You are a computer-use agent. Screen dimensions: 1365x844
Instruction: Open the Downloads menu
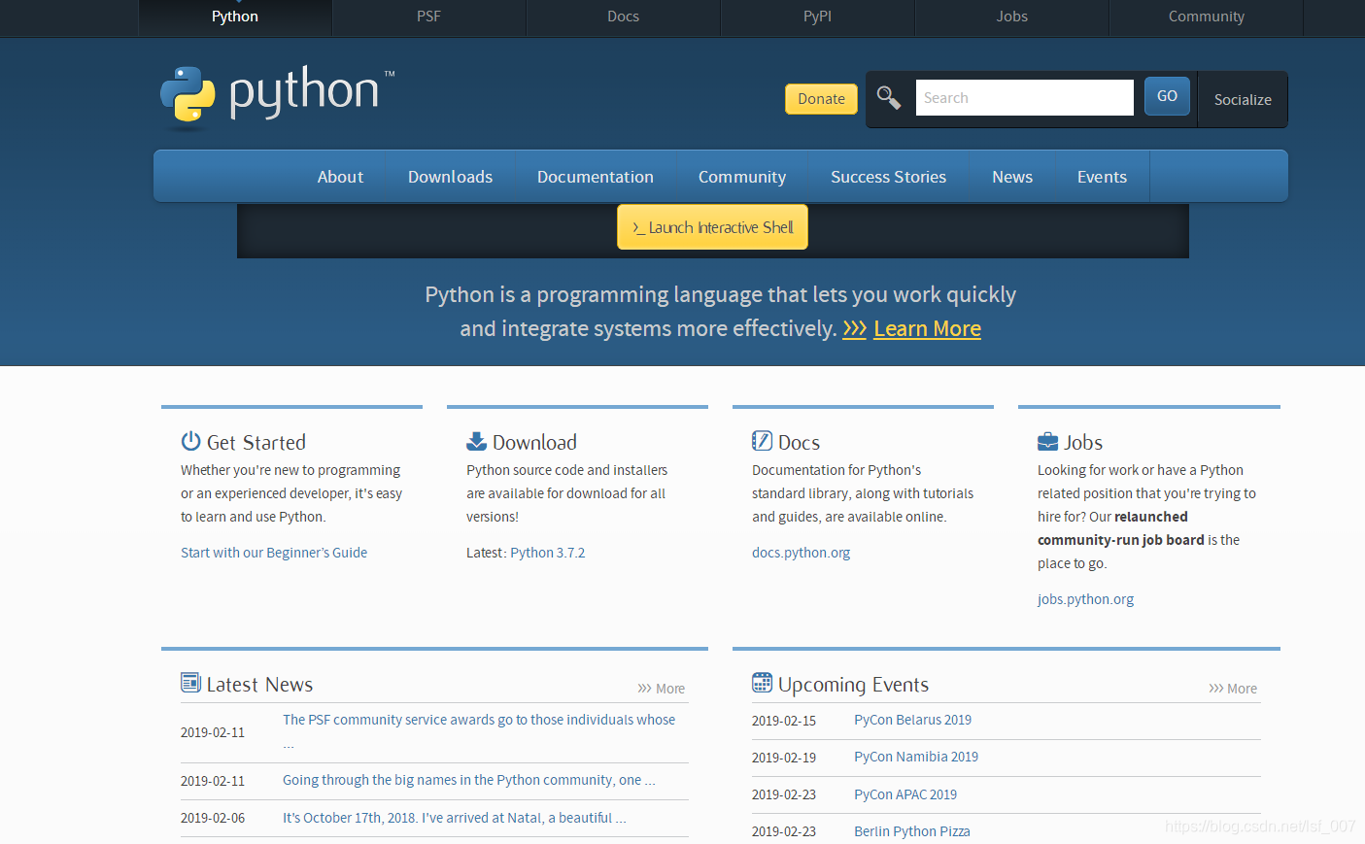tap(450, 177)
